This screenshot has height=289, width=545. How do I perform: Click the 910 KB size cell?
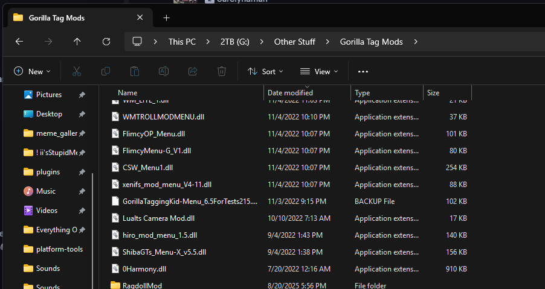pos(456,269)
